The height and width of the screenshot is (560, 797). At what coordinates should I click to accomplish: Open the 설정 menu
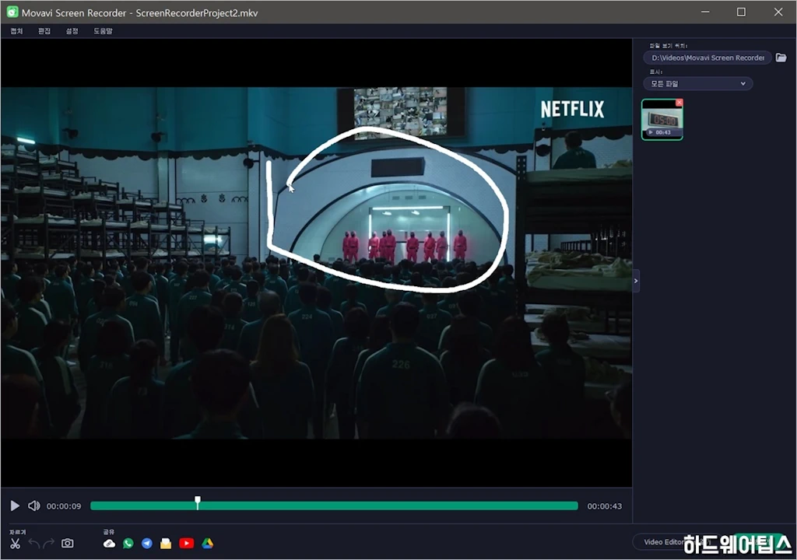point(72,31)
